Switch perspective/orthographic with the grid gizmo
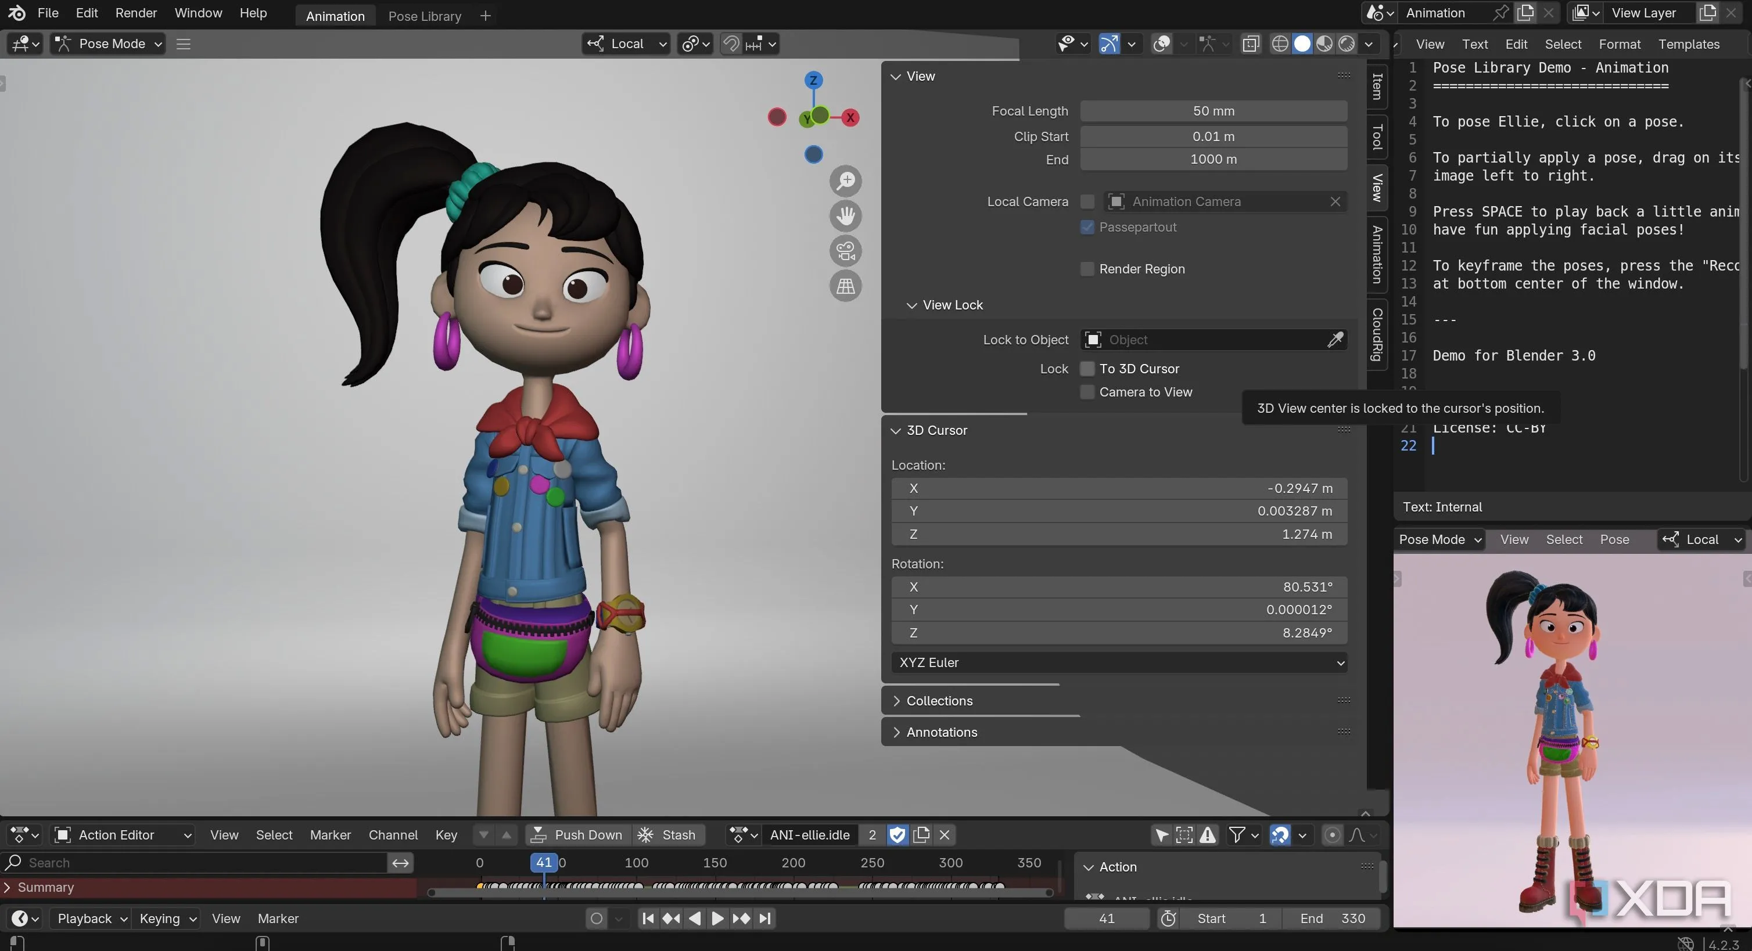This screenshot has height=951, width=1752. point(845,286)
